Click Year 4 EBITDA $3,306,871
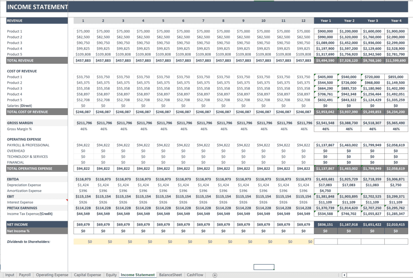The image size is (413, 278). click(396, 179)
